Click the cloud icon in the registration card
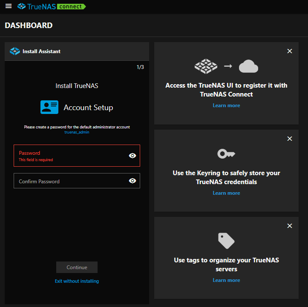This screenshot has height=307, width=308. tap(248, 66)
